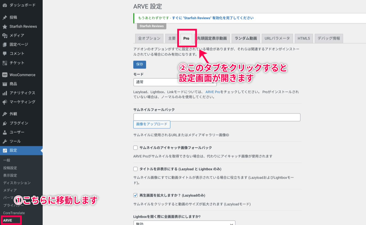366x225 pixels.
Task: Open the 投稿設定 submenu item
Action: pos(10,168)
